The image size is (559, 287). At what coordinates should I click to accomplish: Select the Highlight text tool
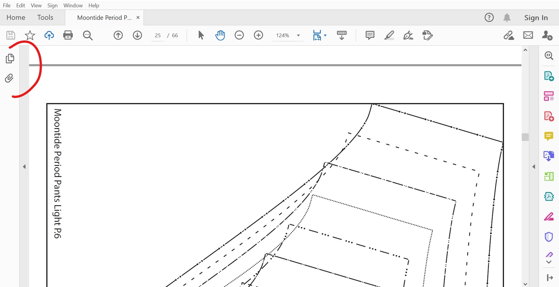pos(390,36)
